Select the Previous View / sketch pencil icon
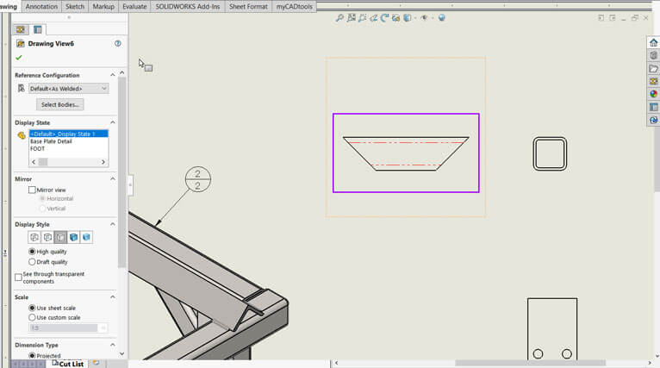This screenshot has height=368, width=660. [373, 18]
